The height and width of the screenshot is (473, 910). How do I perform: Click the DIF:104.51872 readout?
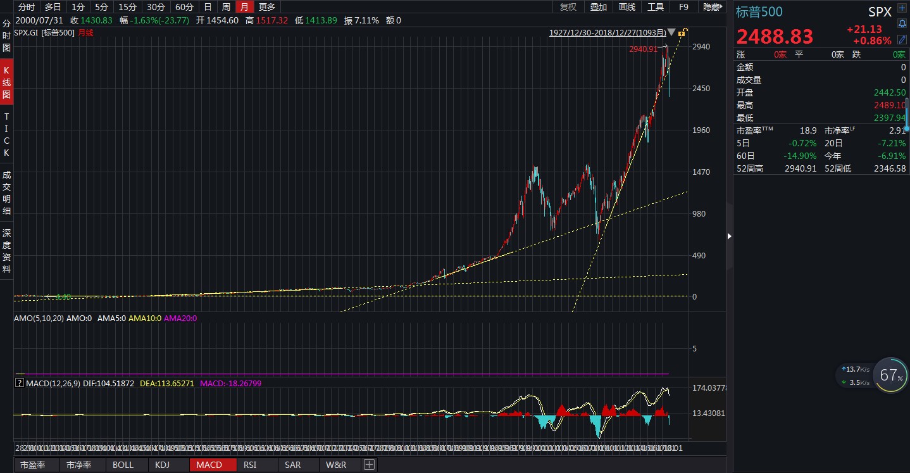coord(109,383)
